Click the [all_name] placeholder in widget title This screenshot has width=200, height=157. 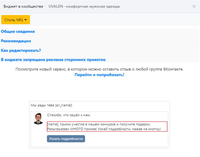[63, 105]
